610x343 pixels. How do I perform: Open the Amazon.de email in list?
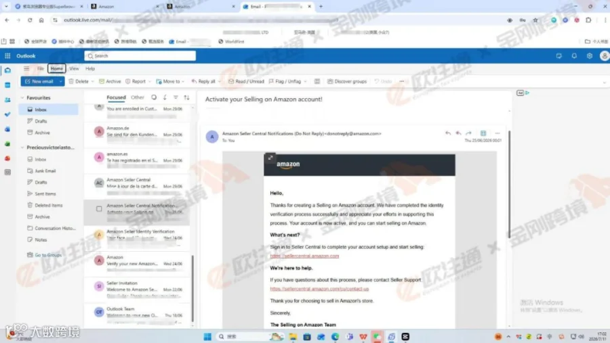tap(137, 135)
